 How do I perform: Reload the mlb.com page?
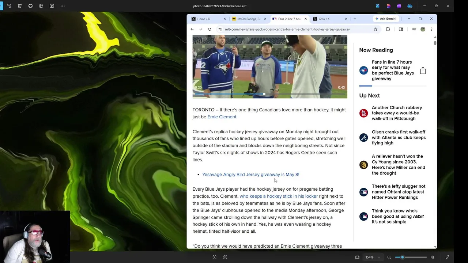(x=210, y=29)
